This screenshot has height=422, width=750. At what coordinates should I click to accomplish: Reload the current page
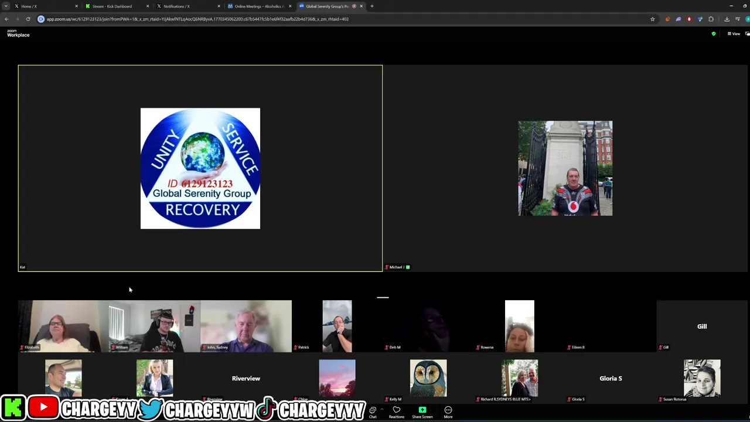[x=28, y=19]
